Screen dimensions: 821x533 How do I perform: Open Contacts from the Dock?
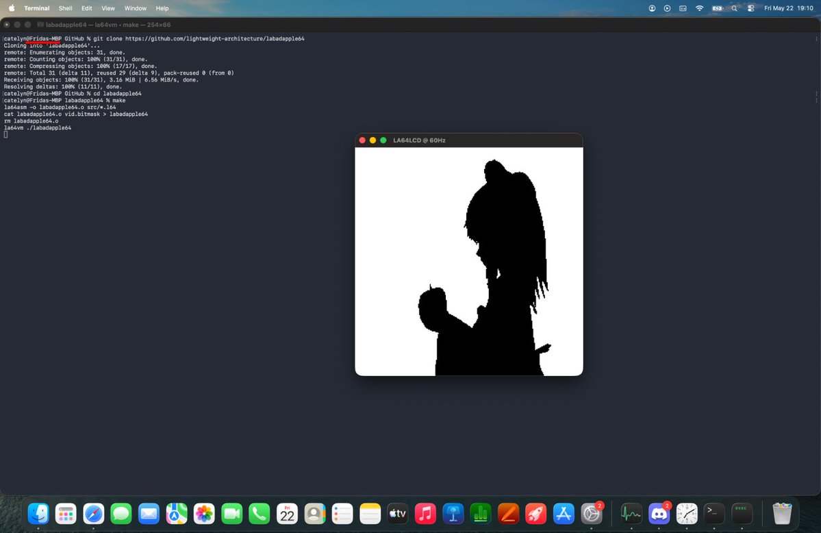315,514
